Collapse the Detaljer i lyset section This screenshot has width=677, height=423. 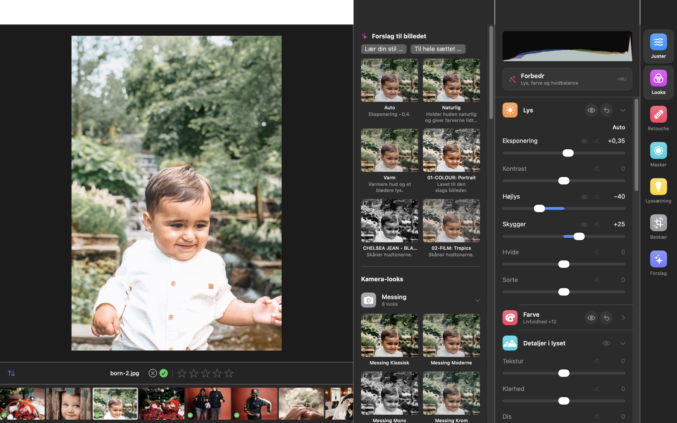623,343
